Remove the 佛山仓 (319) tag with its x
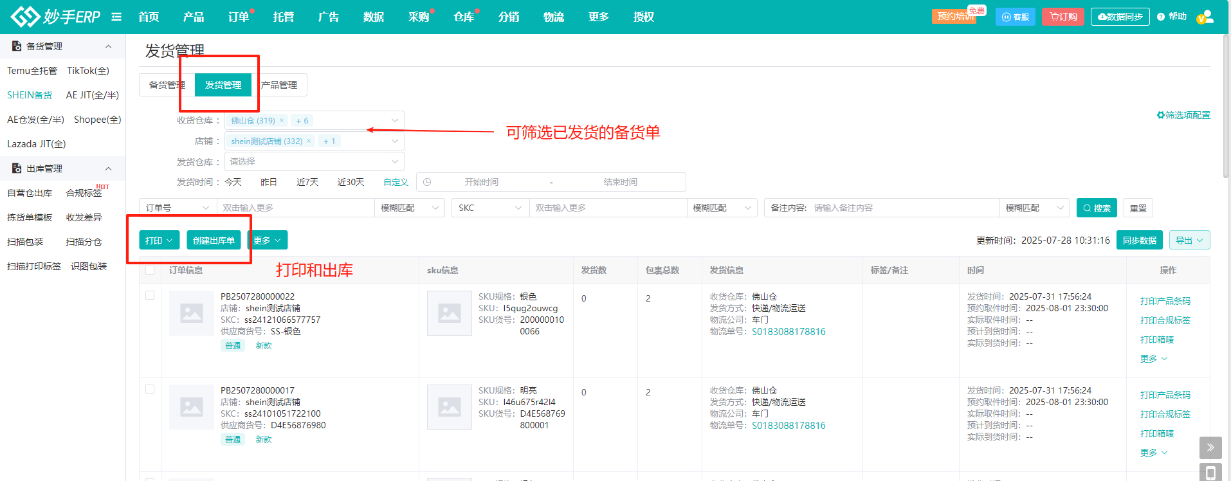This screenshot has height=481, width=1231. [x=281, y=120]
